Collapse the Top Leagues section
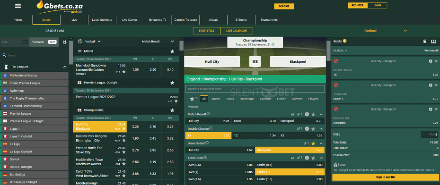The image size is (440, 185). click(x=65, y=67)
